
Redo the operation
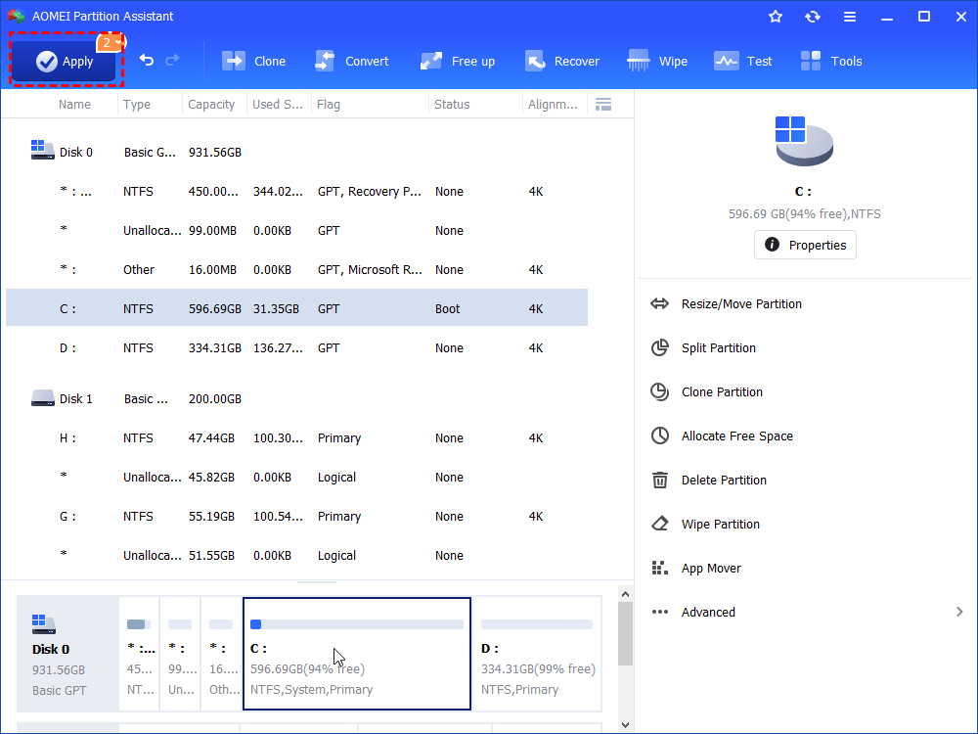click(172, 61)
